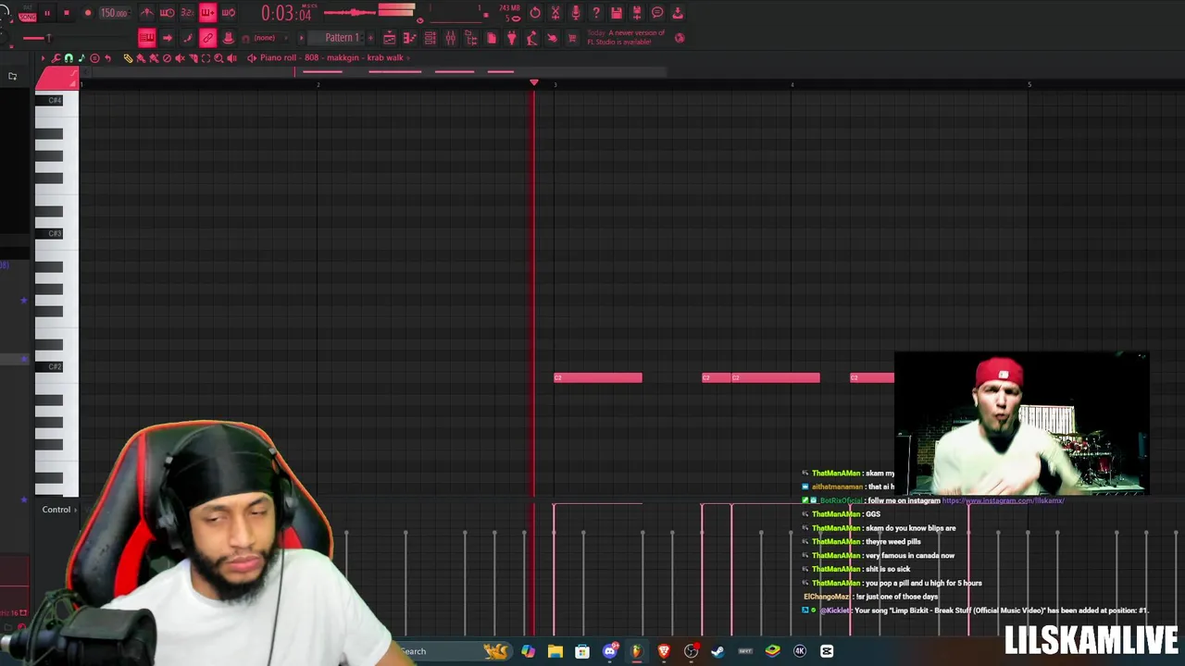Open the piano roll options arrow menu
This screenshot has height=666, width=1185.
click(44, 58)
